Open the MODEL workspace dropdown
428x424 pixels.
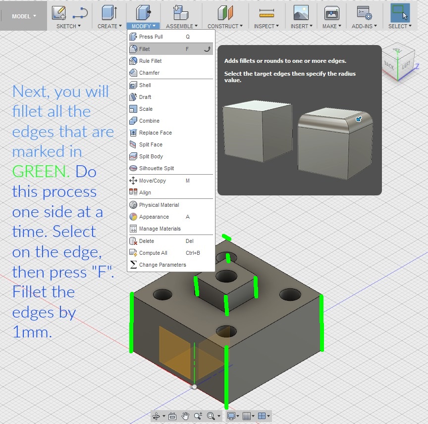point(24,16)
